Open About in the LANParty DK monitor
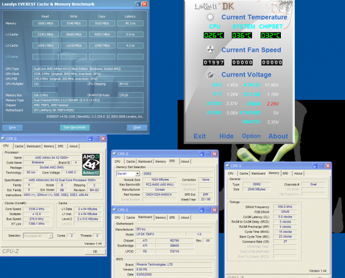 pos(278,136)
